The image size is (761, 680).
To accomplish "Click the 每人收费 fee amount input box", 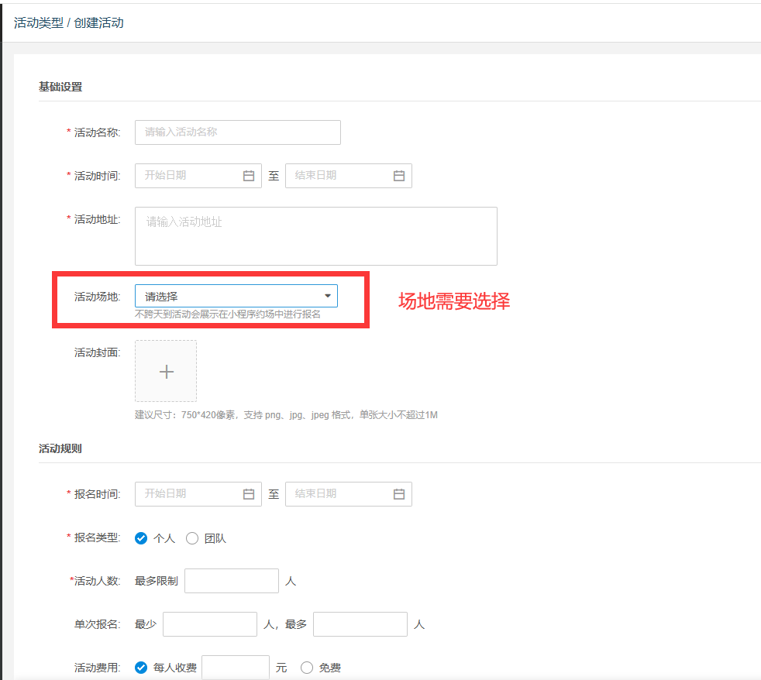I will 235,667.
